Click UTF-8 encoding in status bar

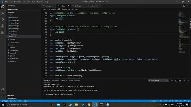171,101
